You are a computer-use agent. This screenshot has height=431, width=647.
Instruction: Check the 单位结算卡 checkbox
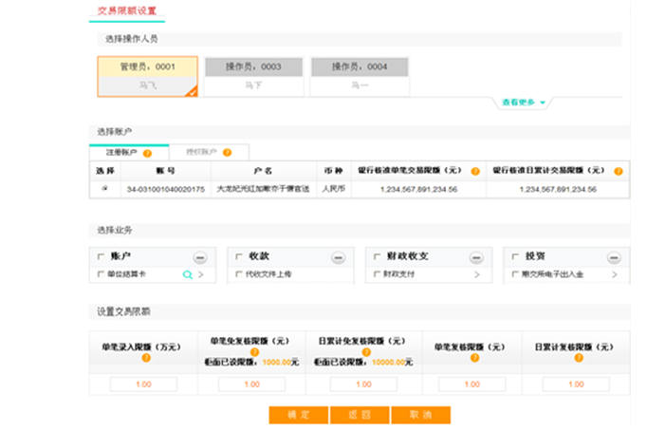(x=101, y=273)
